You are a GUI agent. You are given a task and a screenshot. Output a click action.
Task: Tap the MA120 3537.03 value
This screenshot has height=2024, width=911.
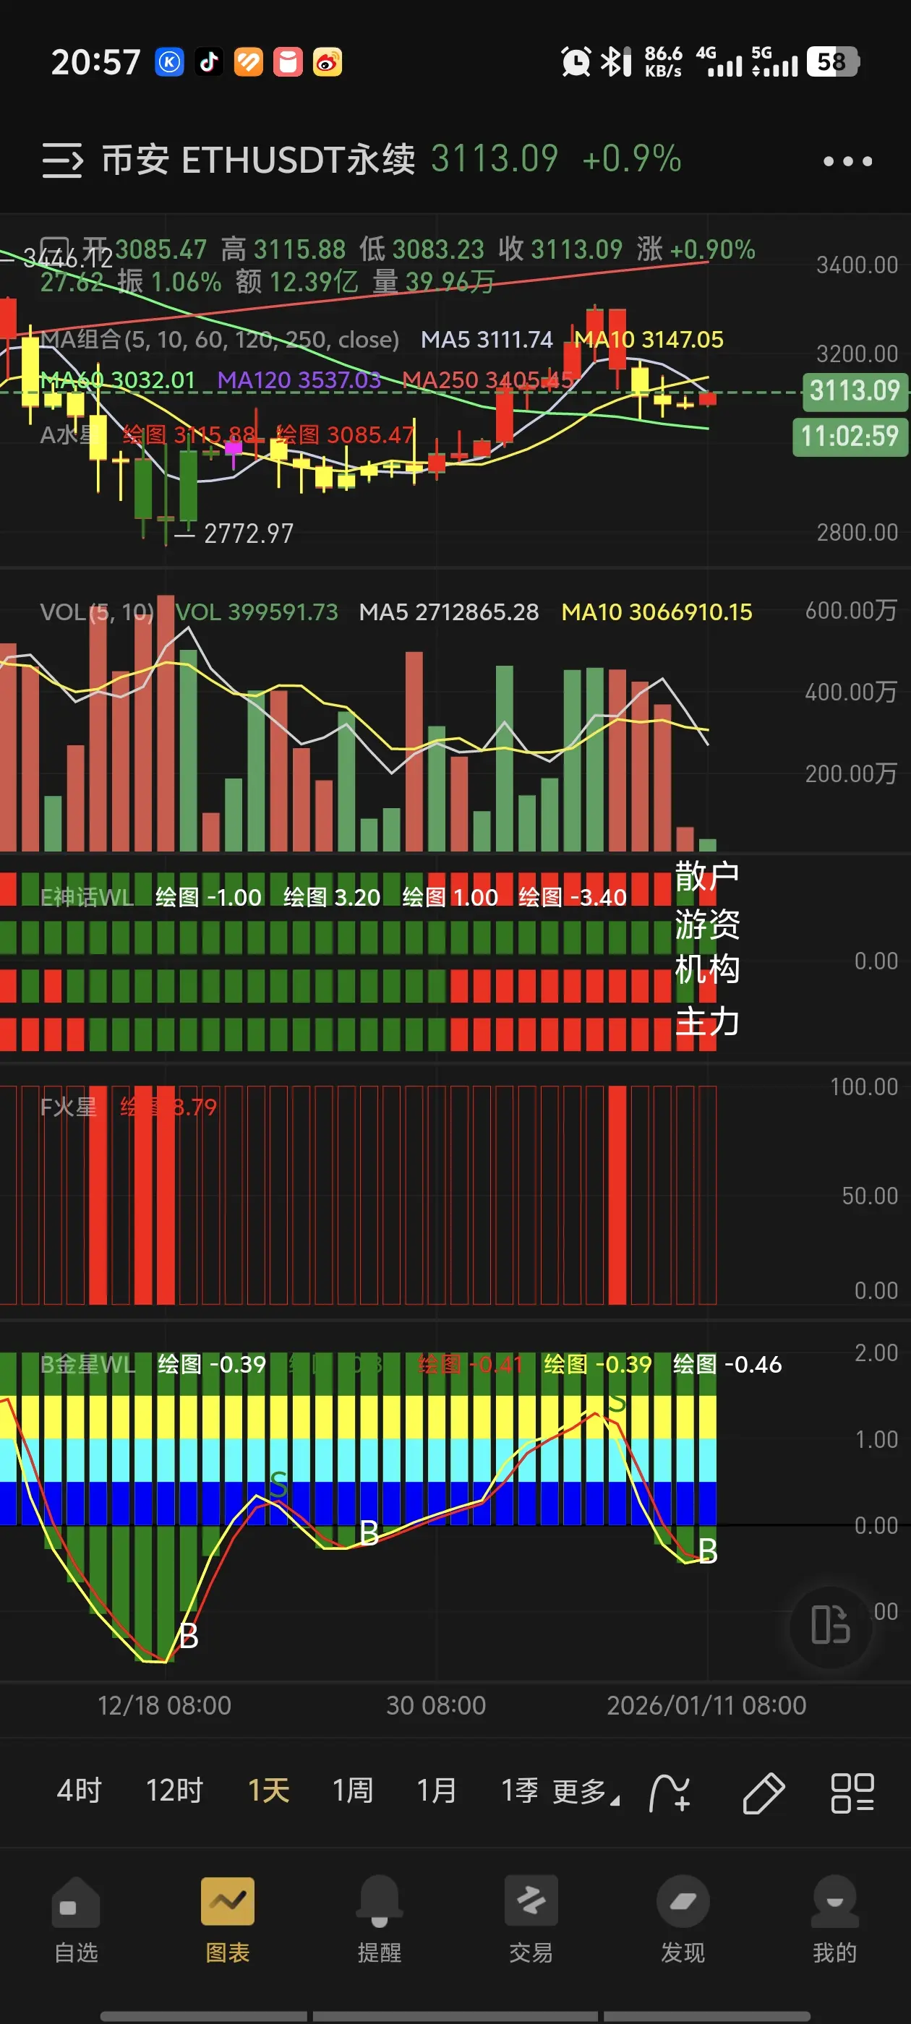pyautogui.click(x=299, y=379)
